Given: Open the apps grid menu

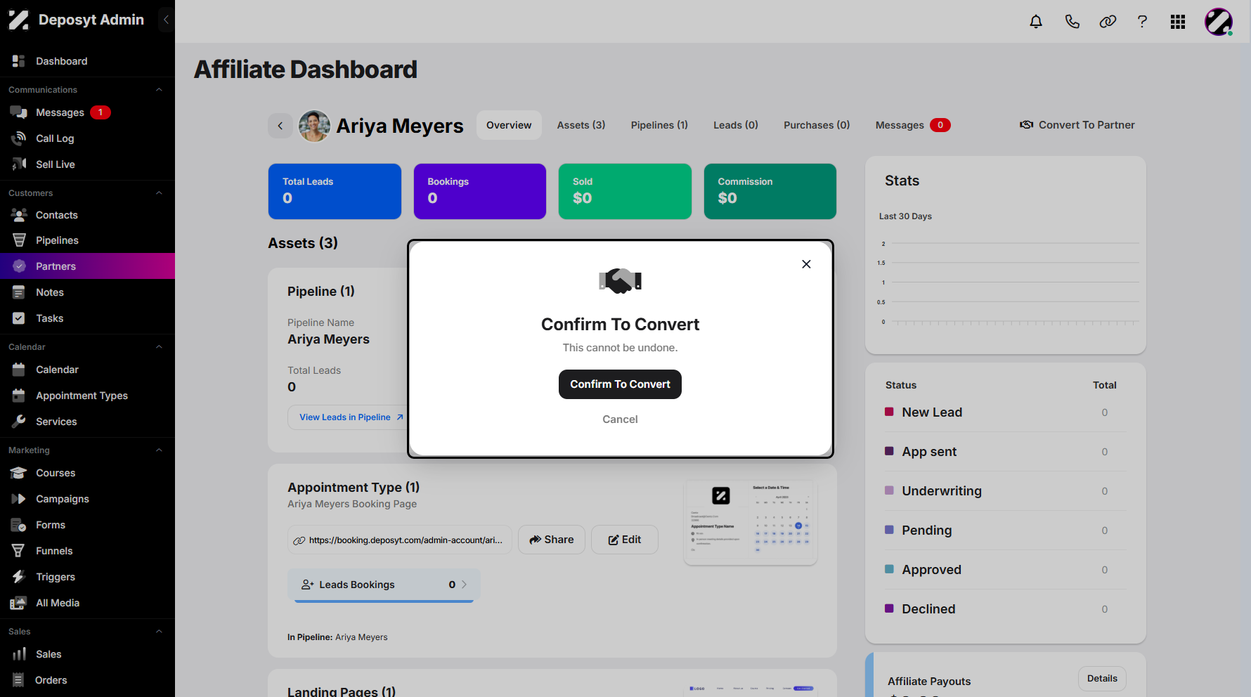Looking at the screenshot, I should click(1178, 22).
